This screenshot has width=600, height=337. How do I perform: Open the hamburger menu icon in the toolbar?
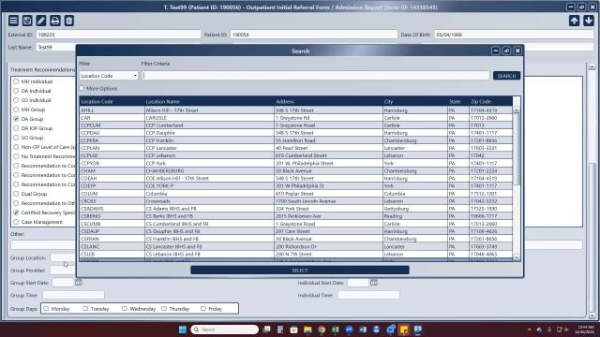coord(13,21)
